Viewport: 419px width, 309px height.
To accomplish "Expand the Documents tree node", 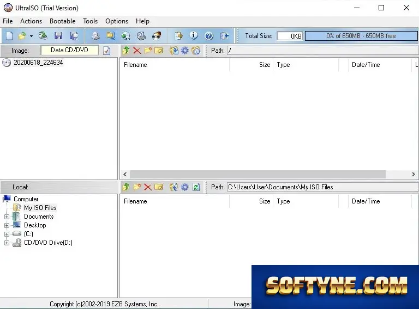I will [x=7, y=217].
